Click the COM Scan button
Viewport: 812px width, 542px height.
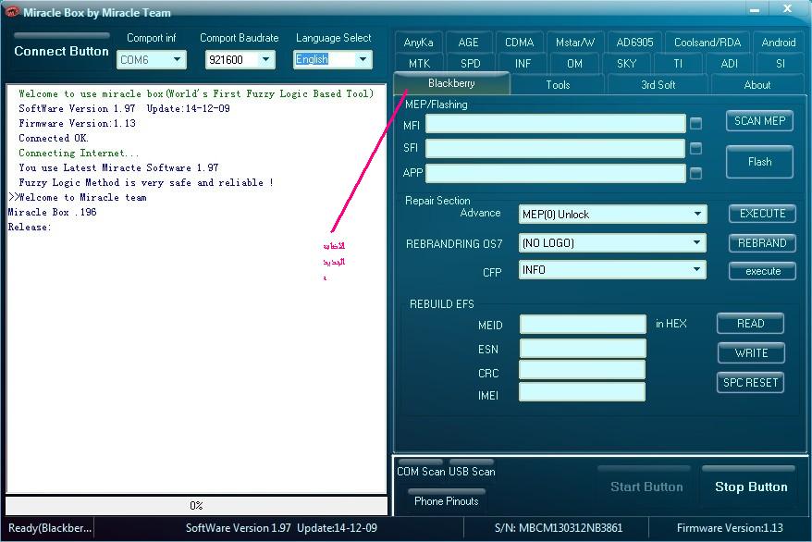point(421,469)
